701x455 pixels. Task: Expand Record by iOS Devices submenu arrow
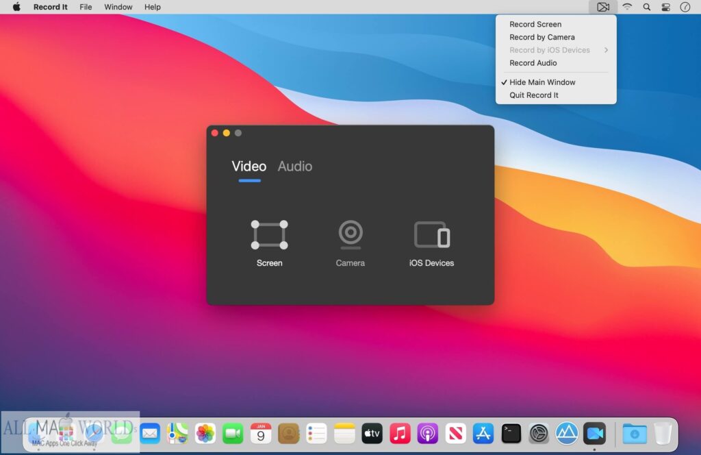[606, 50]
